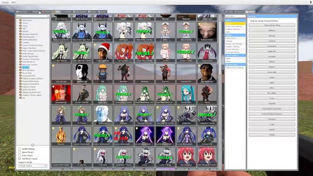
Task: Switch to the Vehicles tab
Action: [x=67, y=12]
